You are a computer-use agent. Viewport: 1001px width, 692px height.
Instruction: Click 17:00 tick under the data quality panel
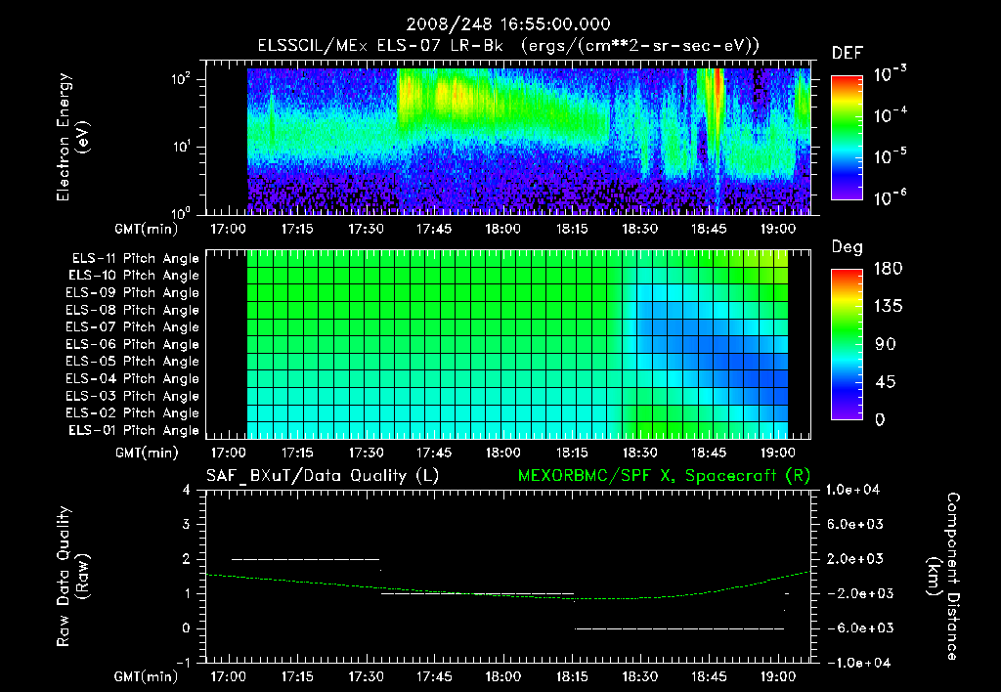tap(228, 676)
